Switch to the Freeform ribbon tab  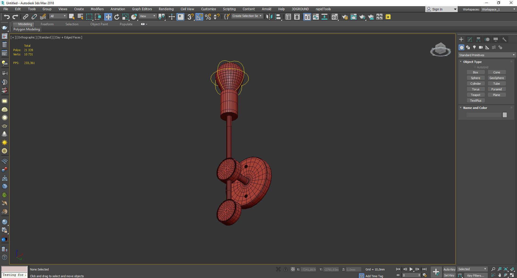pyautogui.click(x=47, y=24)
